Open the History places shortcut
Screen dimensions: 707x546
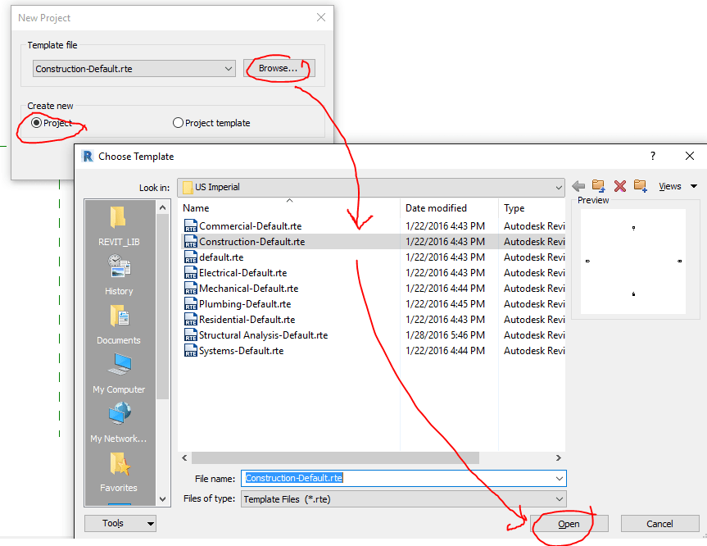point(119,275)
